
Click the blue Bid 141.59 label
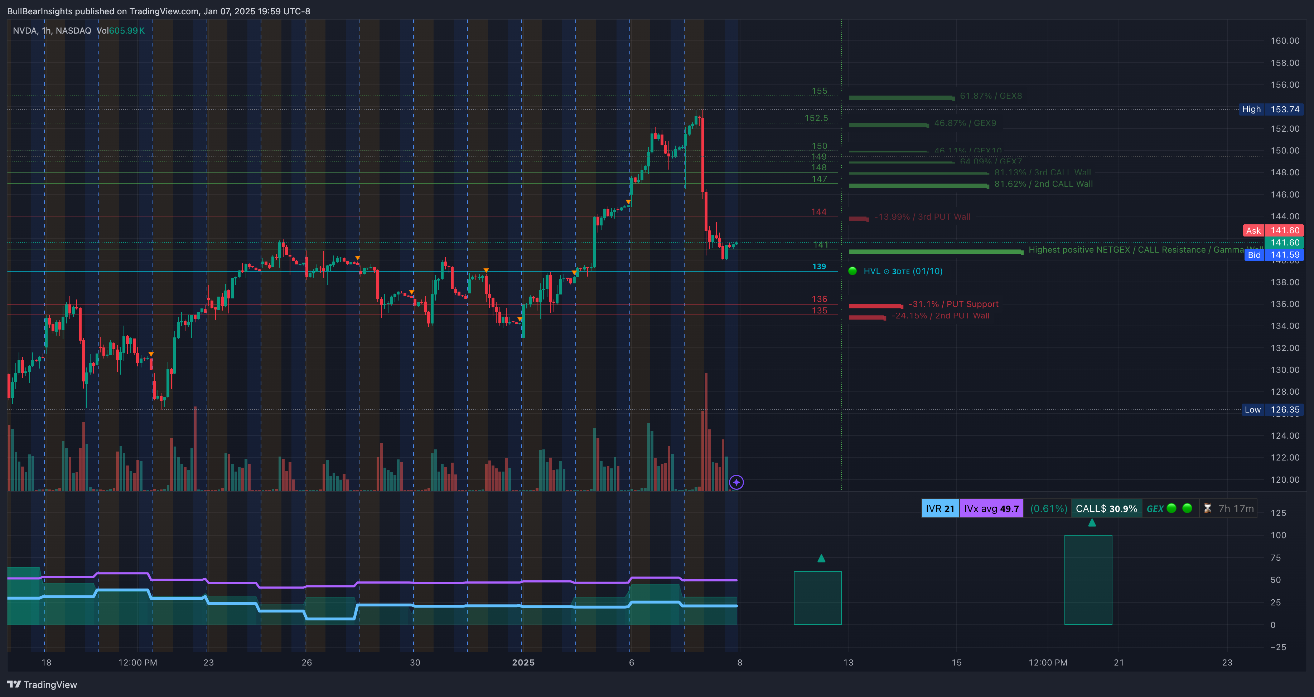coord(1274,254)
